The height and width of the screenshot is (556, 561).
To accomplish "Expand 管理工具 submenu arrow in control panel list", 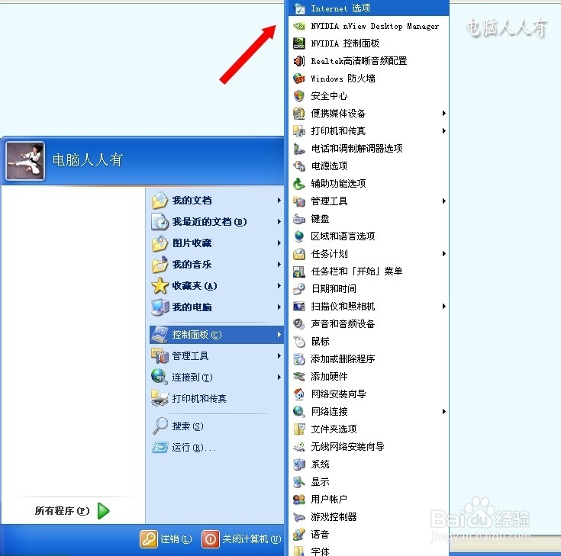I will coord(443,201).
